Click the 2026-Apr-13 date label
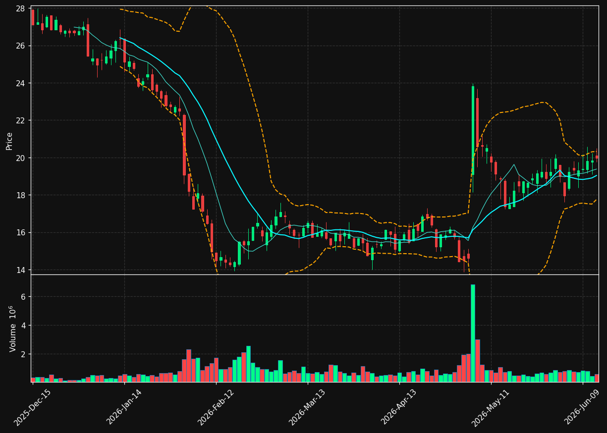This screenshot has width=607, height=433. pyautogui.click(x=399, y=407)
